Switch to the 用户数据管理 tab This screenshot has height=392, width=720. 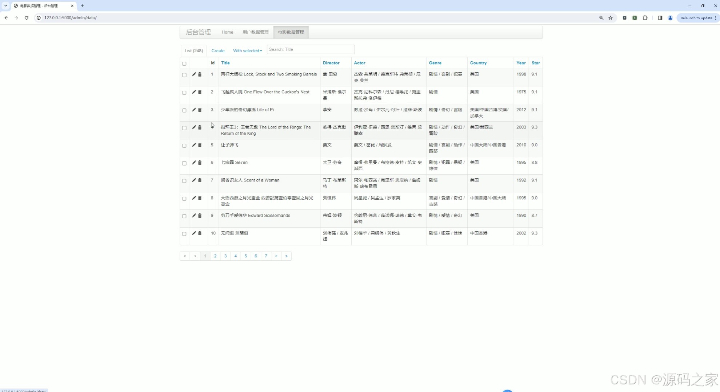[x=256, y=32]
